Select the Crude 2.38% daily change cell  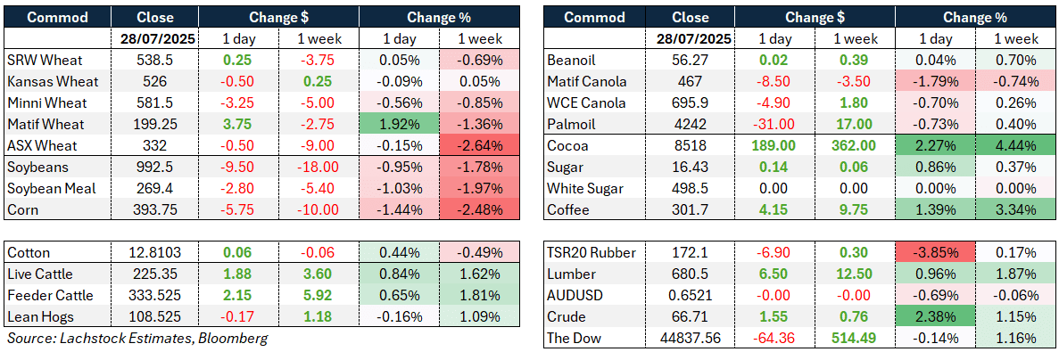coord(937,316)
